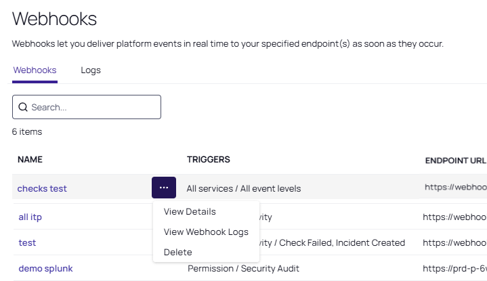Open the demo splunk webhook
Image resolution: width=487 pixels, height=281 pixels.
point(45,268)
